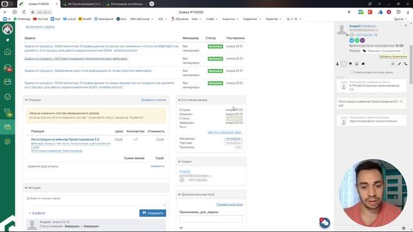Click the account avatar atop the sidebar

[7, 28]
